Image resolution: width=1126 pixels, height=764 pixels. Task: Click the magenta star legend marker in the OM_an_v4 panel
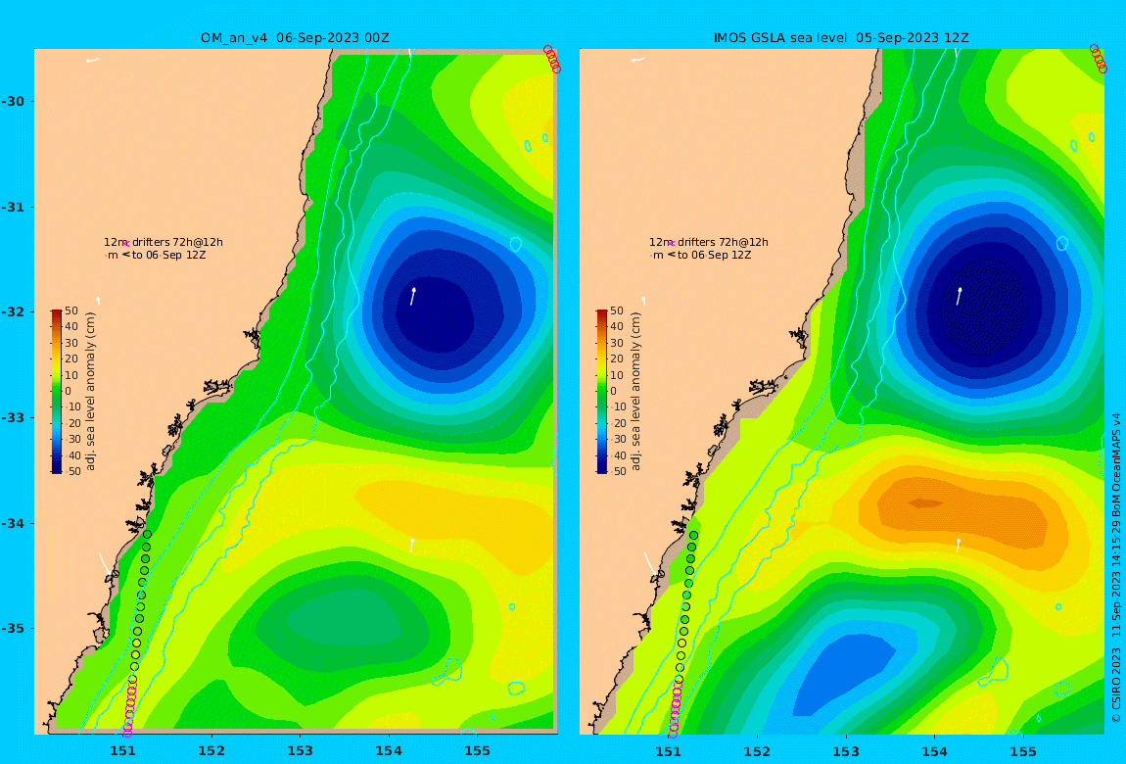pos(125,243)
